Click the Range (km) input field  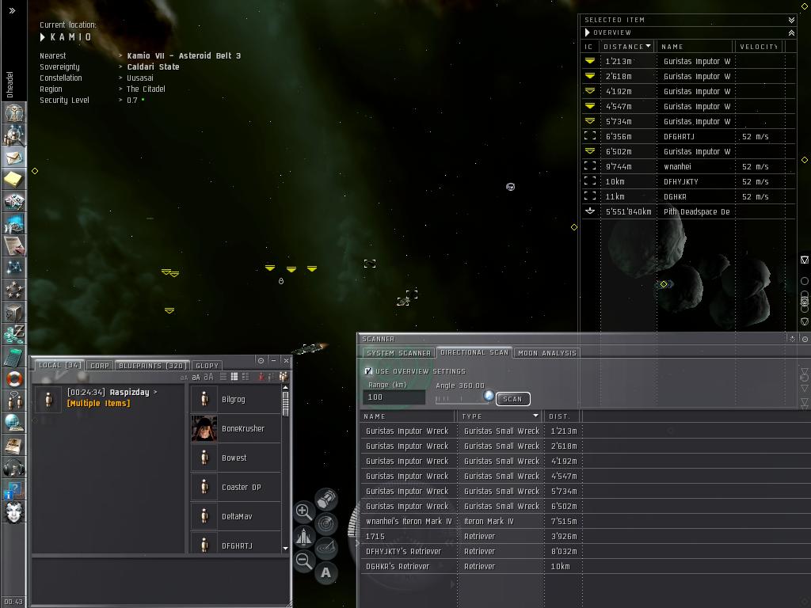coord(394,397)
